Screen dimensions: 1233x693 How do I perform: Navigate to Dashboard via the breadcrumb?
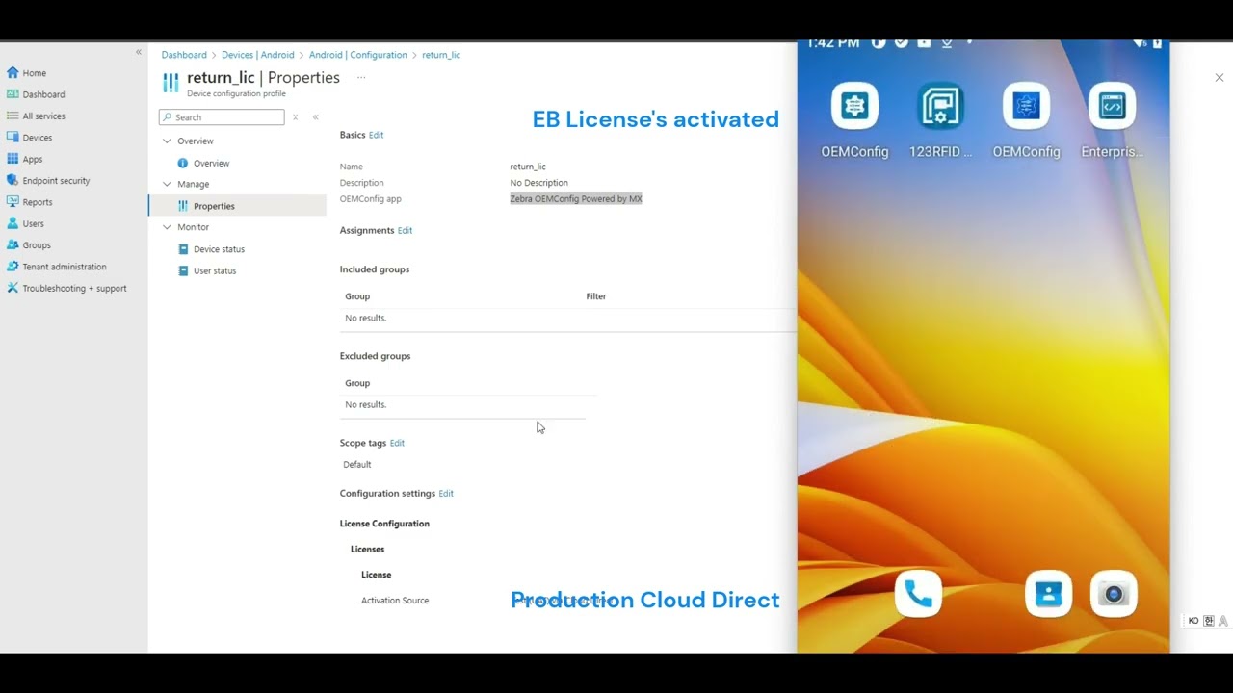tap(184, 55)
